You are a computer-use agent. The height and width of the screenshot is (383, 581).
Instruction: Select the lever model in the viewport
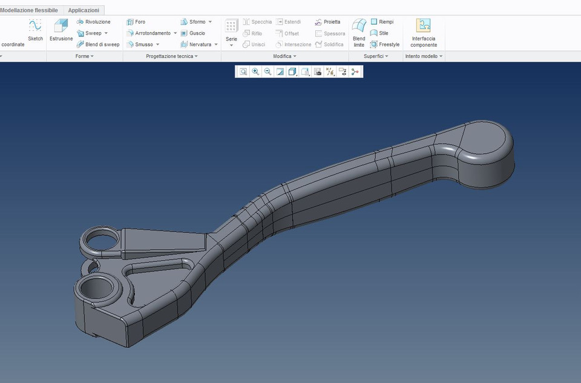pos(333,200)
